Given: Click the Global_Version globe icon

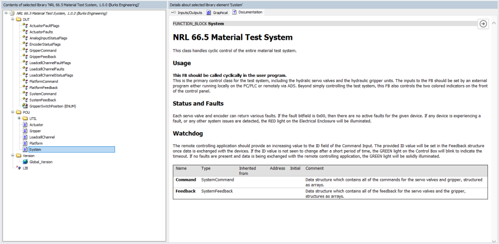Looking at the screenshot, I should point(25,162).
